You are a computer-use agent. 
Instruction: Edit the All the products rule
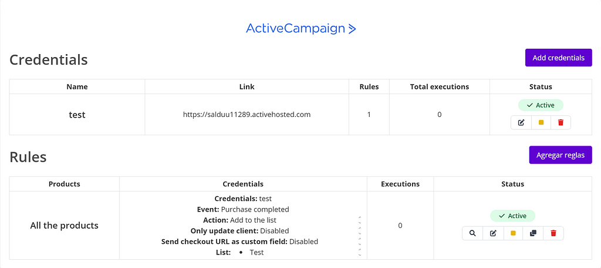(493, 233)
